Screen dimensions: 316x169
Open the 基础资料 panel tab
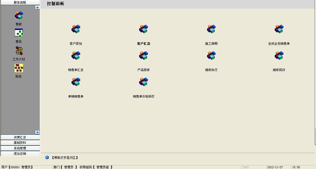pyautogui.click(x=20, y=143)
